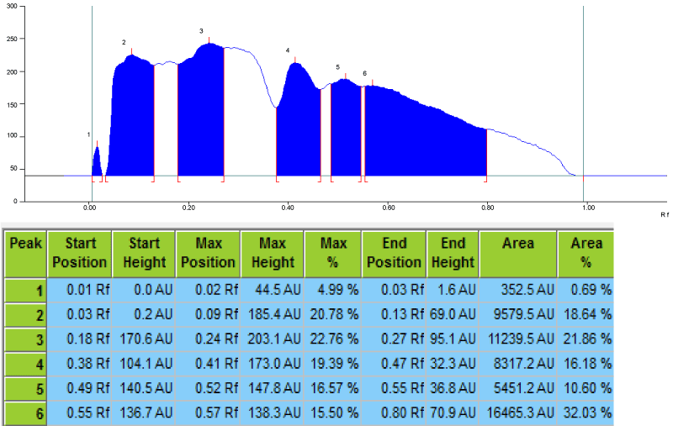The width and height of the screenshot is (673, 426).
Task: Click the End Position column header
Action: [394, 254]
